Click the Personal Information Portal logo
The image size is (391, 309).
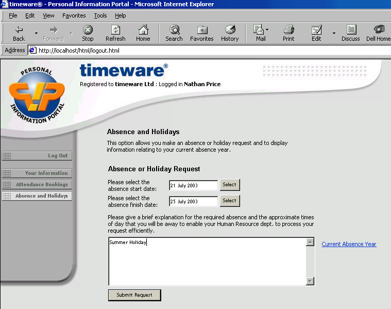(37, 95)
